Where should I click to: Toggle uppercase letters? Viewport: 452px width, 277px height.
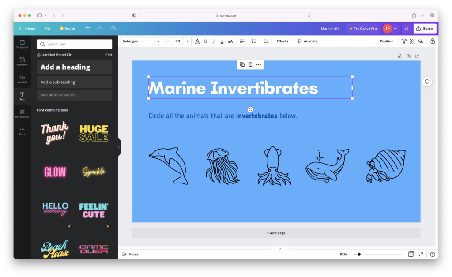(230, 41)
